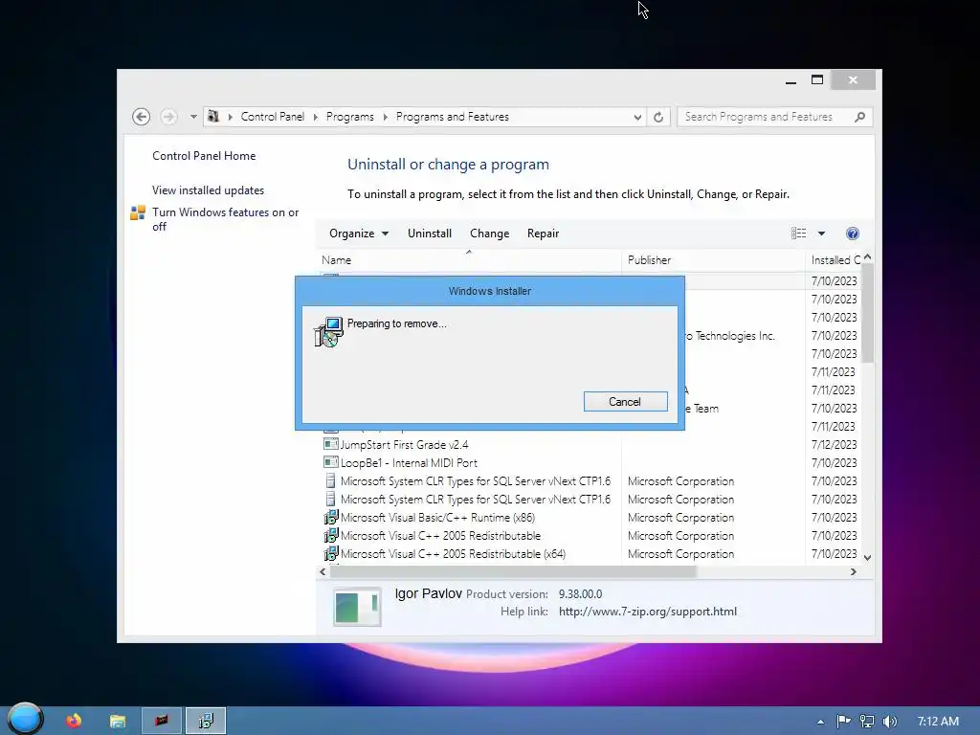This screenshot has height=735, width=980.
Task: Click the Windows Installer setup icon
Action: pyautogui.click(x=329, y=332)
